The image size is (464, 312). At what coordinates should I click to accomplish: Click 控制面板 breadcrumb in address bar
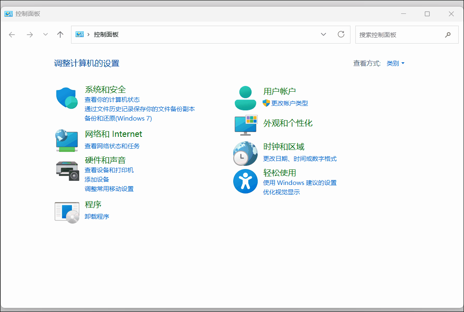point(106,35)
